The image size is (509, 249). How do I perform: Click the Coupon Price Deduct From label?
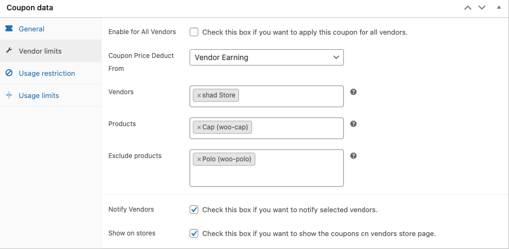pos(141,62)
